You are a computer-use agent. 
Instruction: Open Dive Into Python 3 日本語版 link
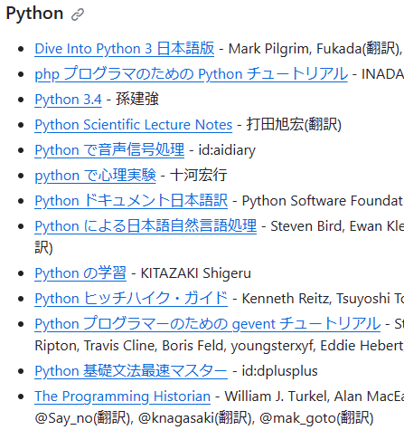pos(125,49)
